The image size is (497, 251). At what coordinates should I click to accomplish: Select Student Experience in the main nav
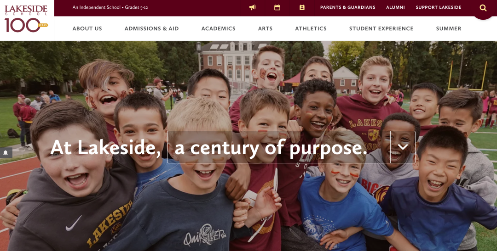(381, 28)
